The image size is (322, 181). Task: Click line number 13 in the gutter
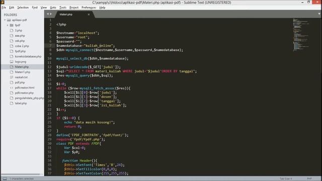tap(49, 71)
